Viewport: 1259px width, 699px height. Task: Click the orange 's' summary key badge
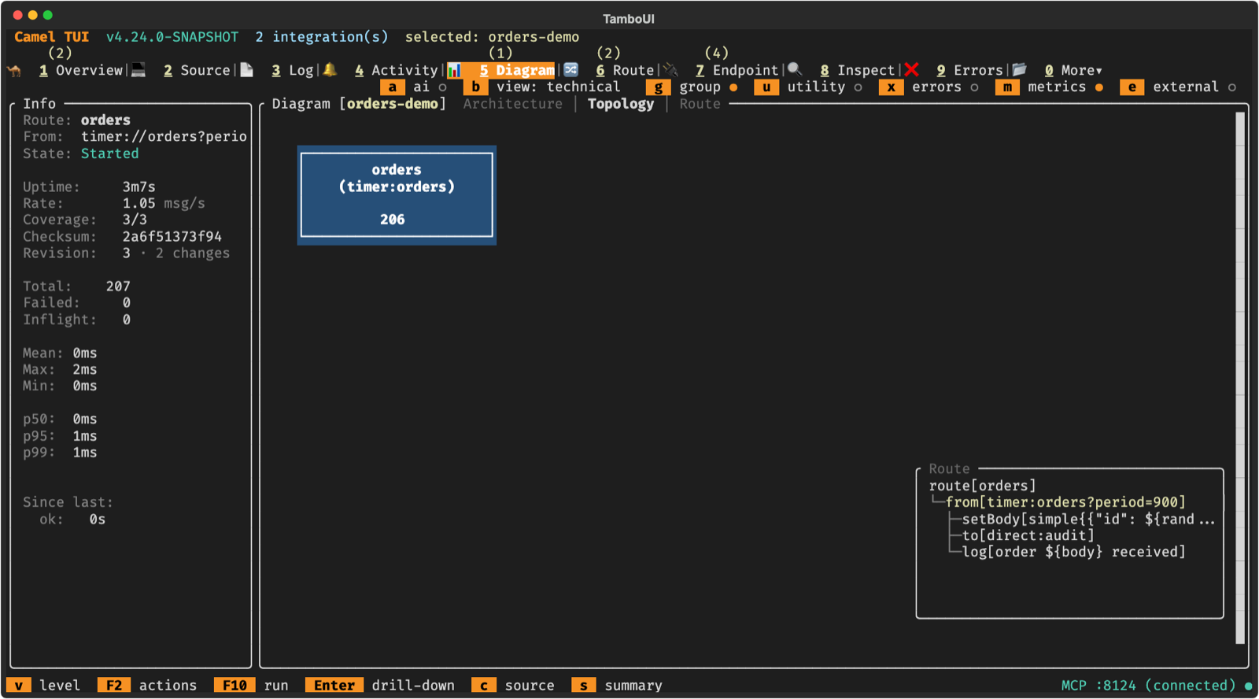click(x=583, y=686)
